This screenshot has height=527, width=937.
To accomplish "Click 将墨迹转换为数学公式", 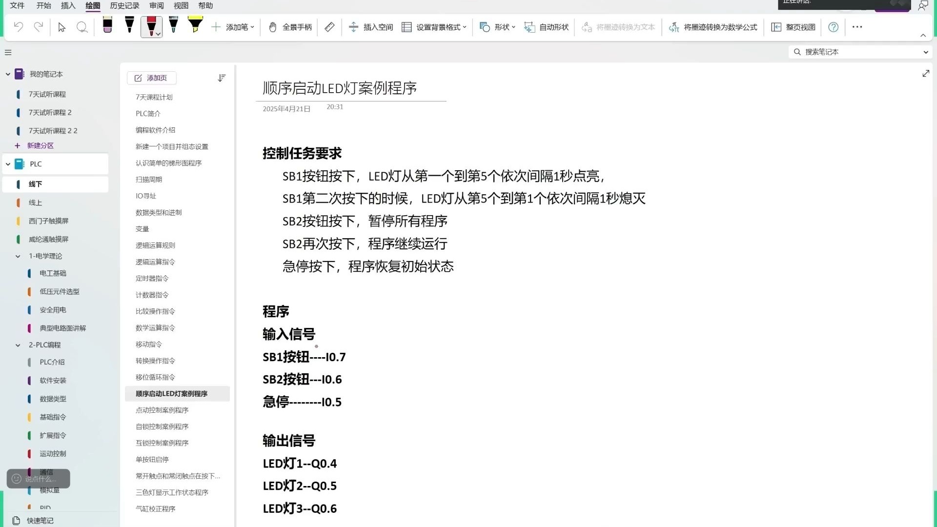I will tap(713, 27).
